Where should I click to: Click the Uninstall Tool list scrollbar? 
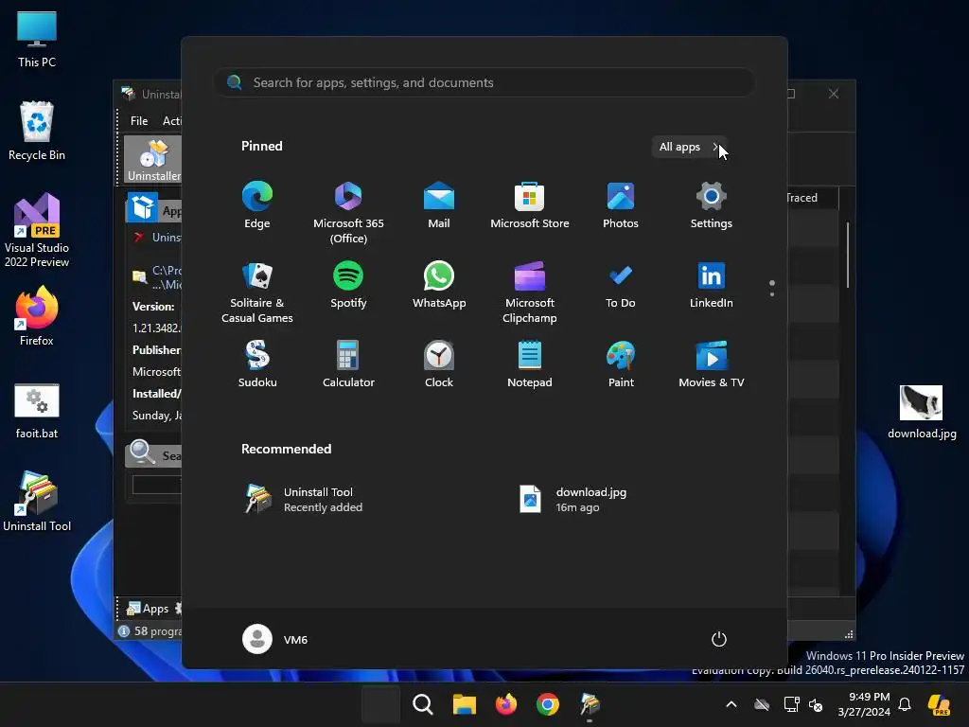(x=847, y=255)
